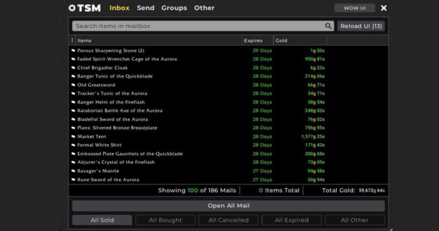Select the All Sold filter button
The height and width of the screenshot is (231, 439).
coord(102,220)
